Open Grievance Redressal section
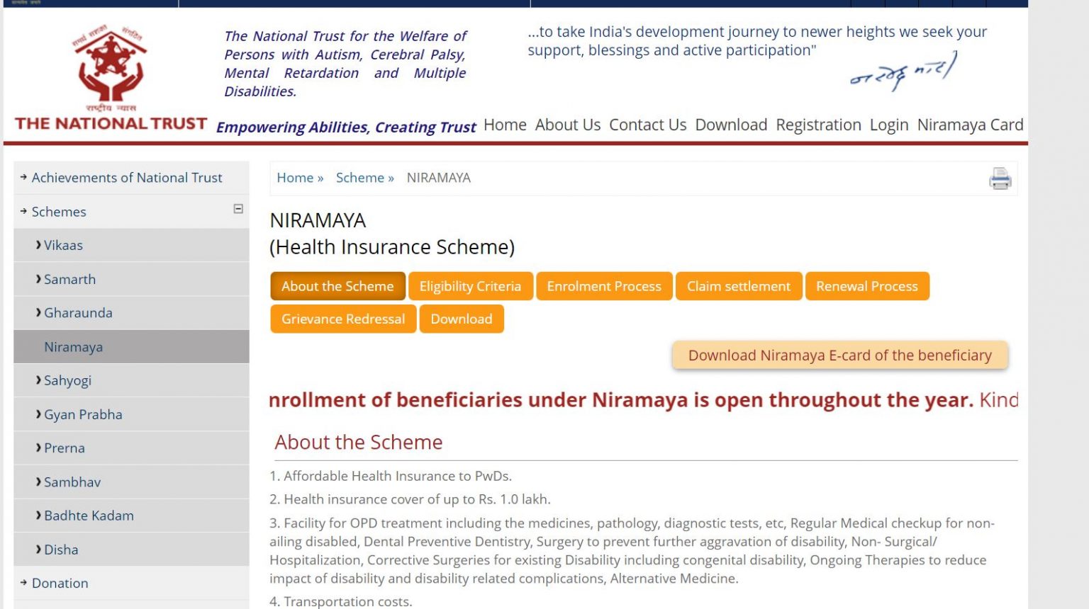The width and height of the screenshot is (1089, 609). click(342, 319)
